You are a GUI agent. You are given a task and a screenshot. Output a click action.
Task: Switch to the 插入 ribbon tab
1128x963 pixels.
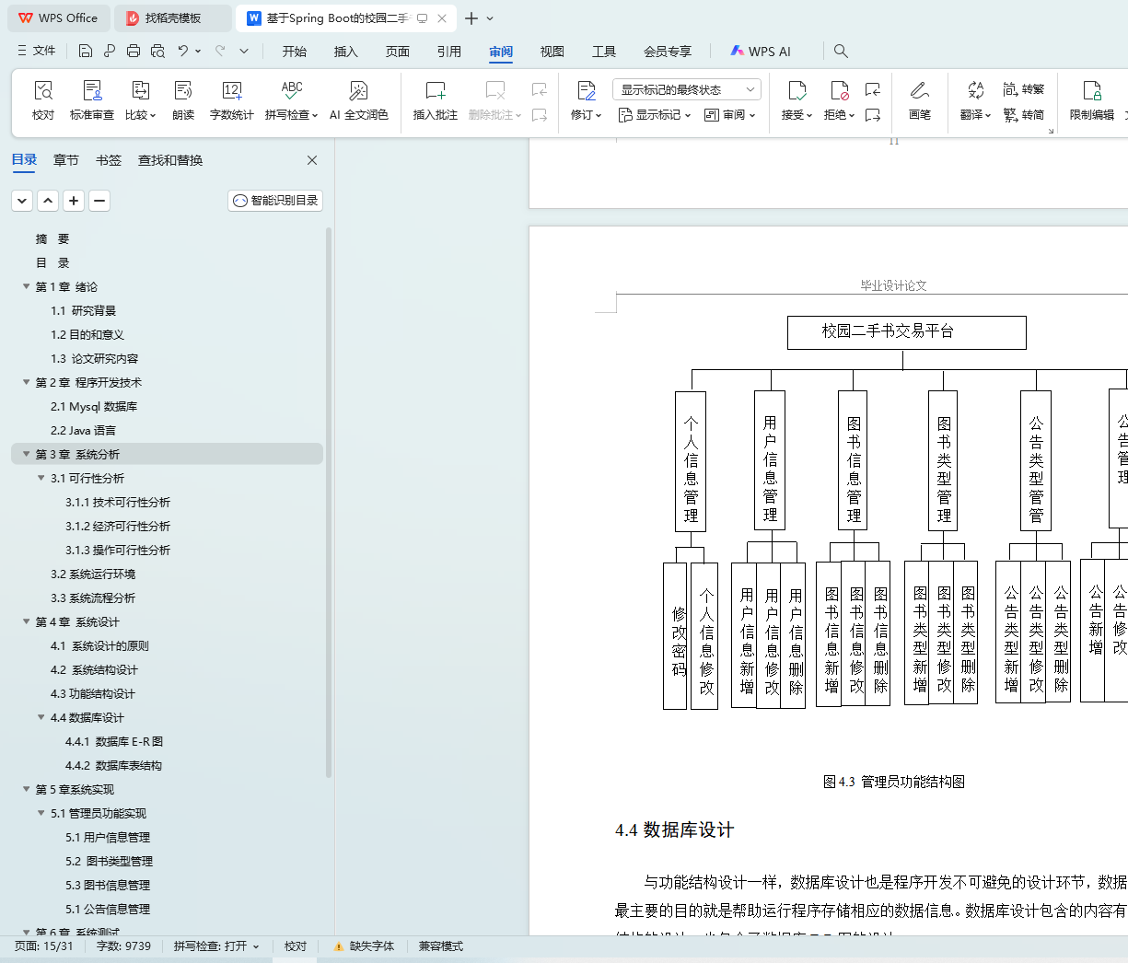[346, 52]
